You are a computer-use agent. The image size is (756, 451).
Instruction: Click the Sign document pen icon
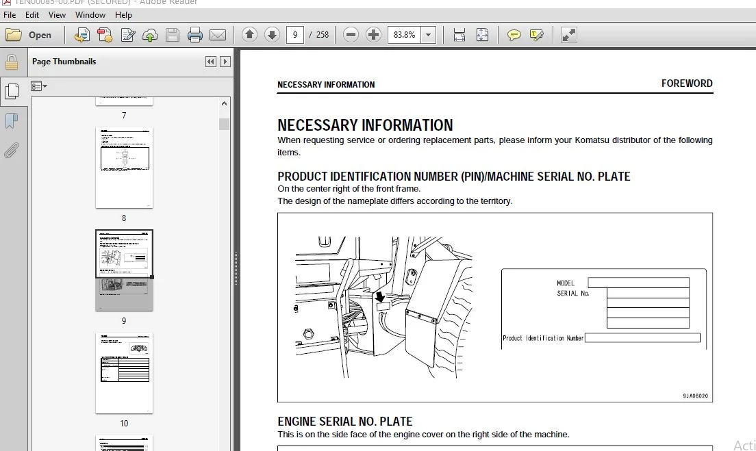tap(128, 35)
